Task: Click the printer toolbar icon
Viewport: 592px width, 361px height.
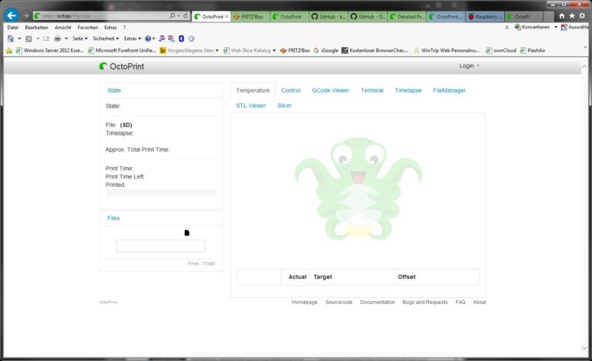Action: pyautogui.click(x=57, y=38)
